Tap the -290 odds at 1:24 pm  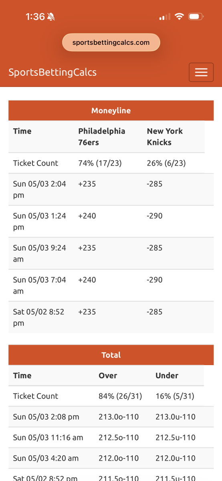(155, 216)
